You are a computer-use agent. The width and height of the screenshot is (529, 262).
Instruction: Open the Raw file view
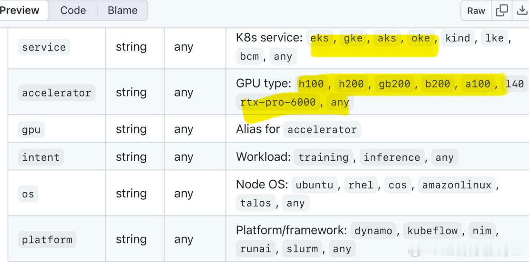(476, 11)
